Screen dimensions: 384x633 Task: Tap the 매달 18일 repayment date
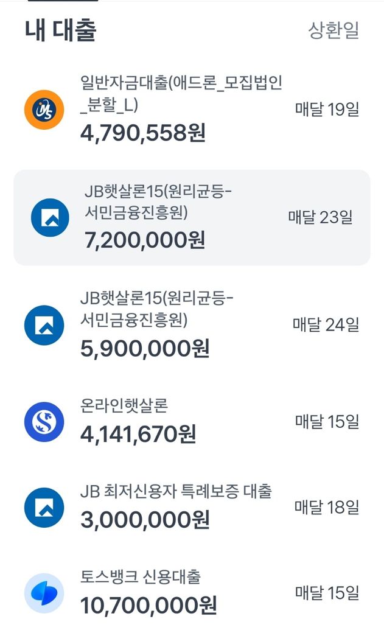click(x=327, y=506)
